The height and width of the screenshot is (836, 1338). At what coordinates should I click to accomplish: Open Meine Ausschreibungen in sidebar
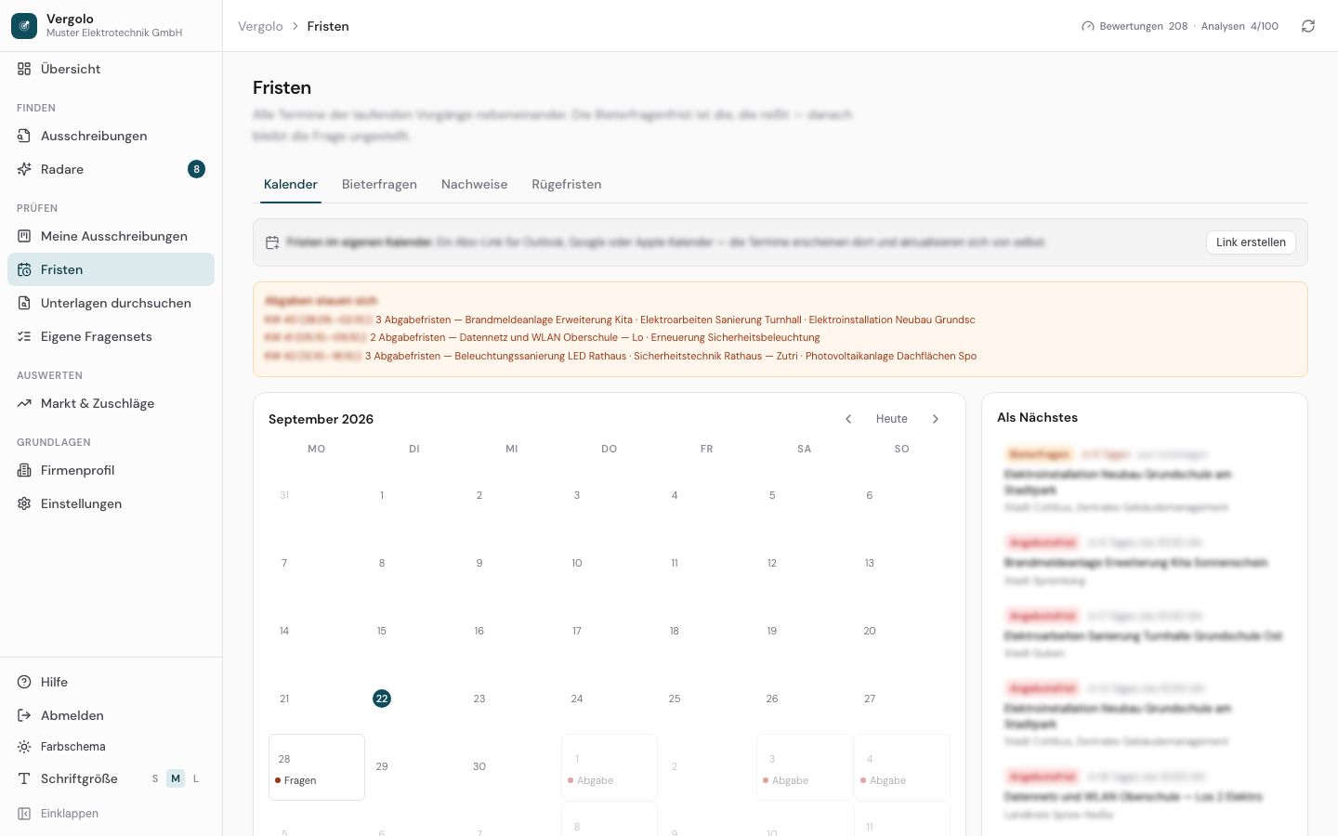[x=111, y=236]
